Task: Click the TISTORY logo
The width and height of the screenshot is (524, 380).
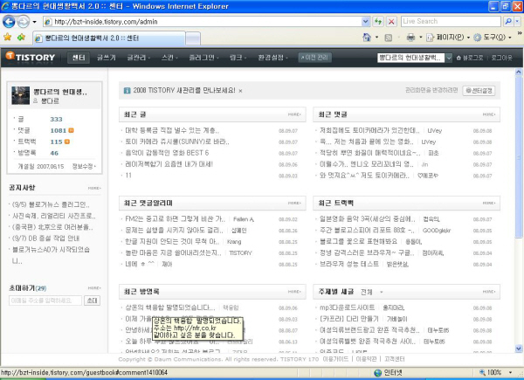Action: pyautogui.click(x=30, y=57)
